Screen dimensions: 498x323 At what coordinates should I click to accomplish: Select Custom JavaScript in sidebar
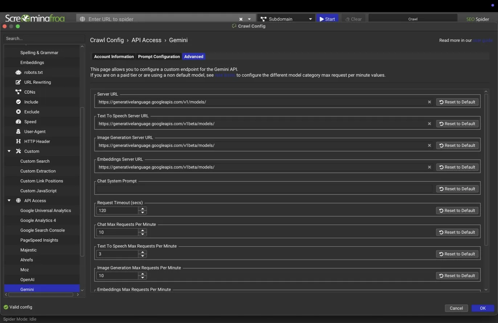38,191
